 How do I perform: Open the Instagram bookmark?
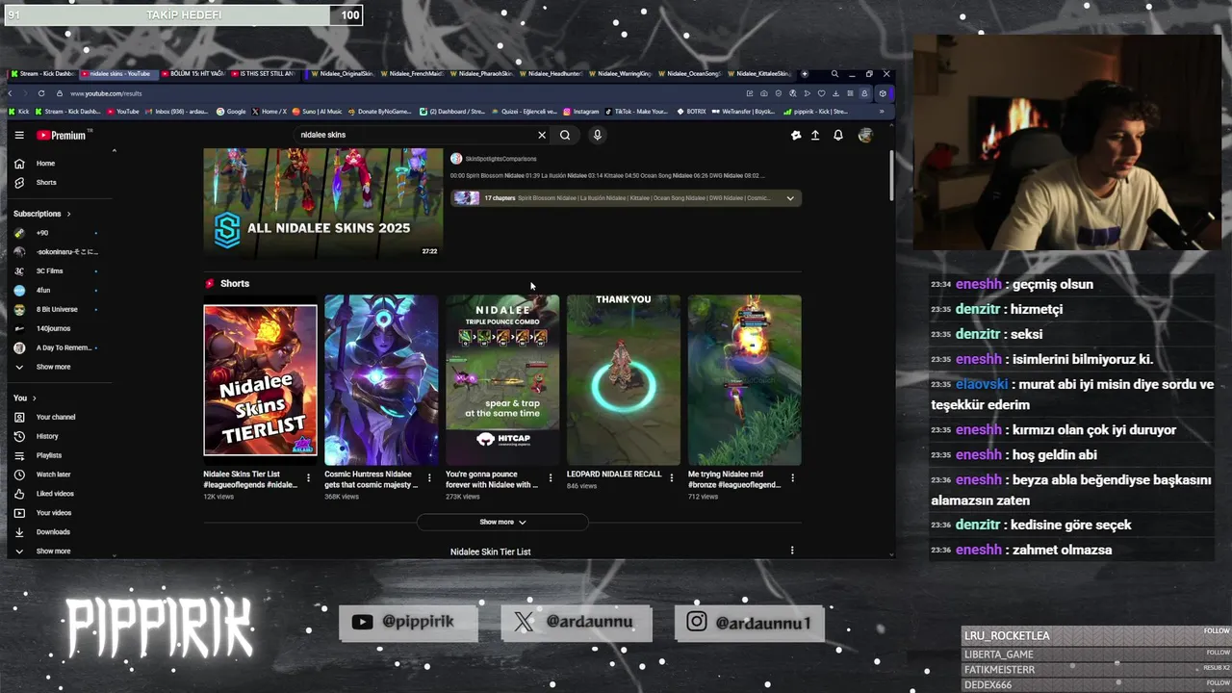click(x=581, y=112)
